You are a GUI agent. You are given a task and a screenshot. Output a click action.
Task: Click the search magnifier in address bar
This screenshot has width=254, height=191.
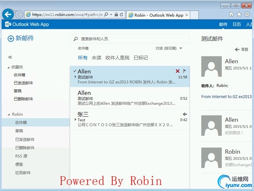pyautogui.click(x=106, y=14)
